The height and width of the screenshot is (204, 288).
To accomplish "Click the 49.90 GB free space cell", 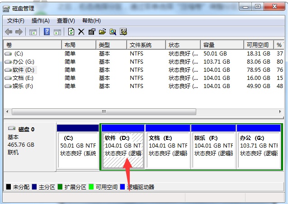I will 259,86.
